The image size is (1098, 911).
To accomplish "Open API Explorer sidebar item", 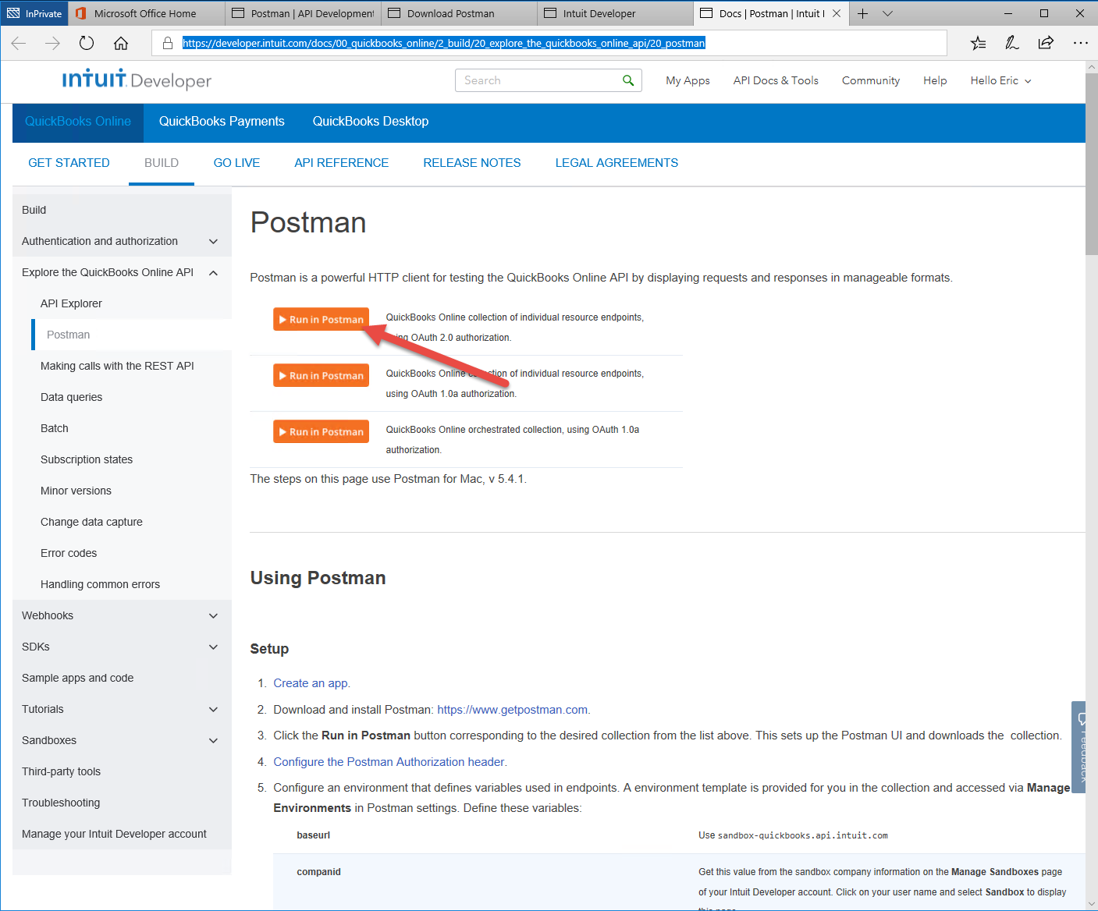I will point(71,303).
